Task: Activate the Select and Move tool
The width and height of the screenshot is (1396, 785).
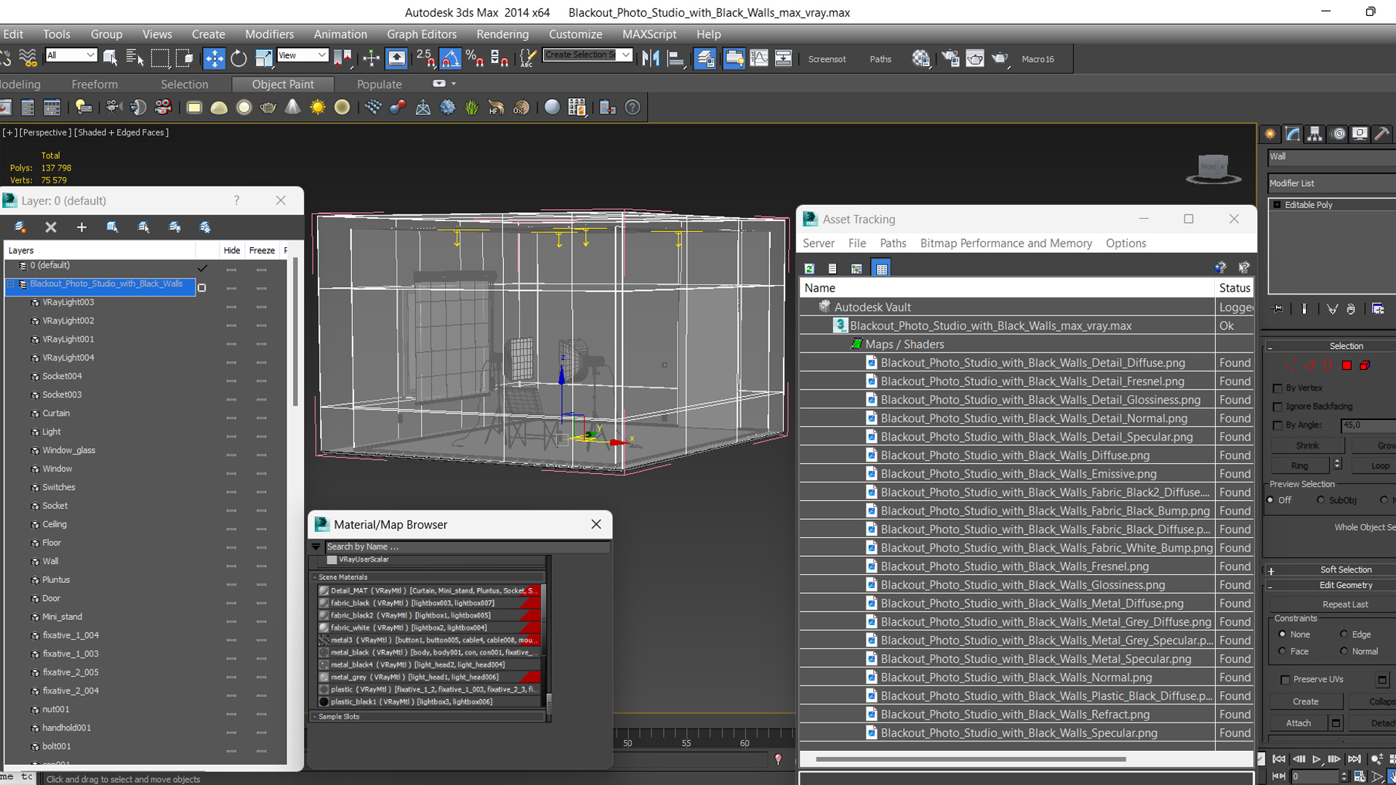Action: [x=214, y=59]
